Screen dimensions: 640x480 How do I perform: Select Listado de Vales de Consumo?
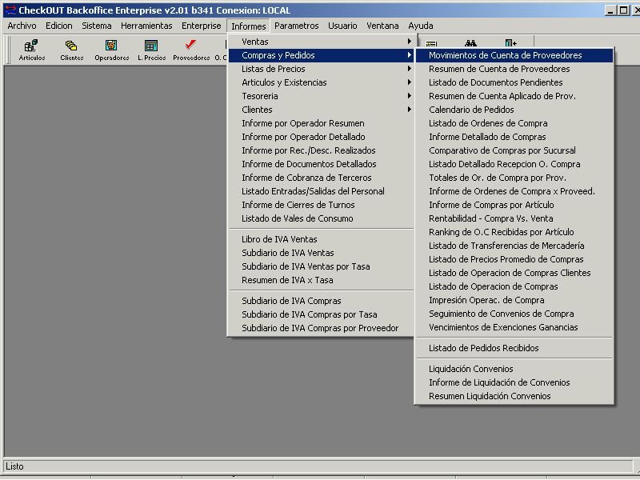tap(322, 218)
